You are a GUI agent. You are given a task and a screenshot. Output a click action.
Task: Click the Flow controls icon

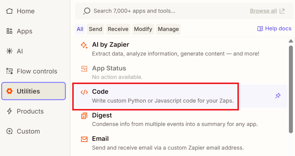click(x=9, y=71)
